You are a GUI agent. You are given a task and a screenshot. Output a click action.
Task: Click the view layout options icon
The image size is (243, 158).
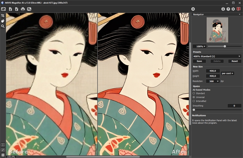click(3, 150)
